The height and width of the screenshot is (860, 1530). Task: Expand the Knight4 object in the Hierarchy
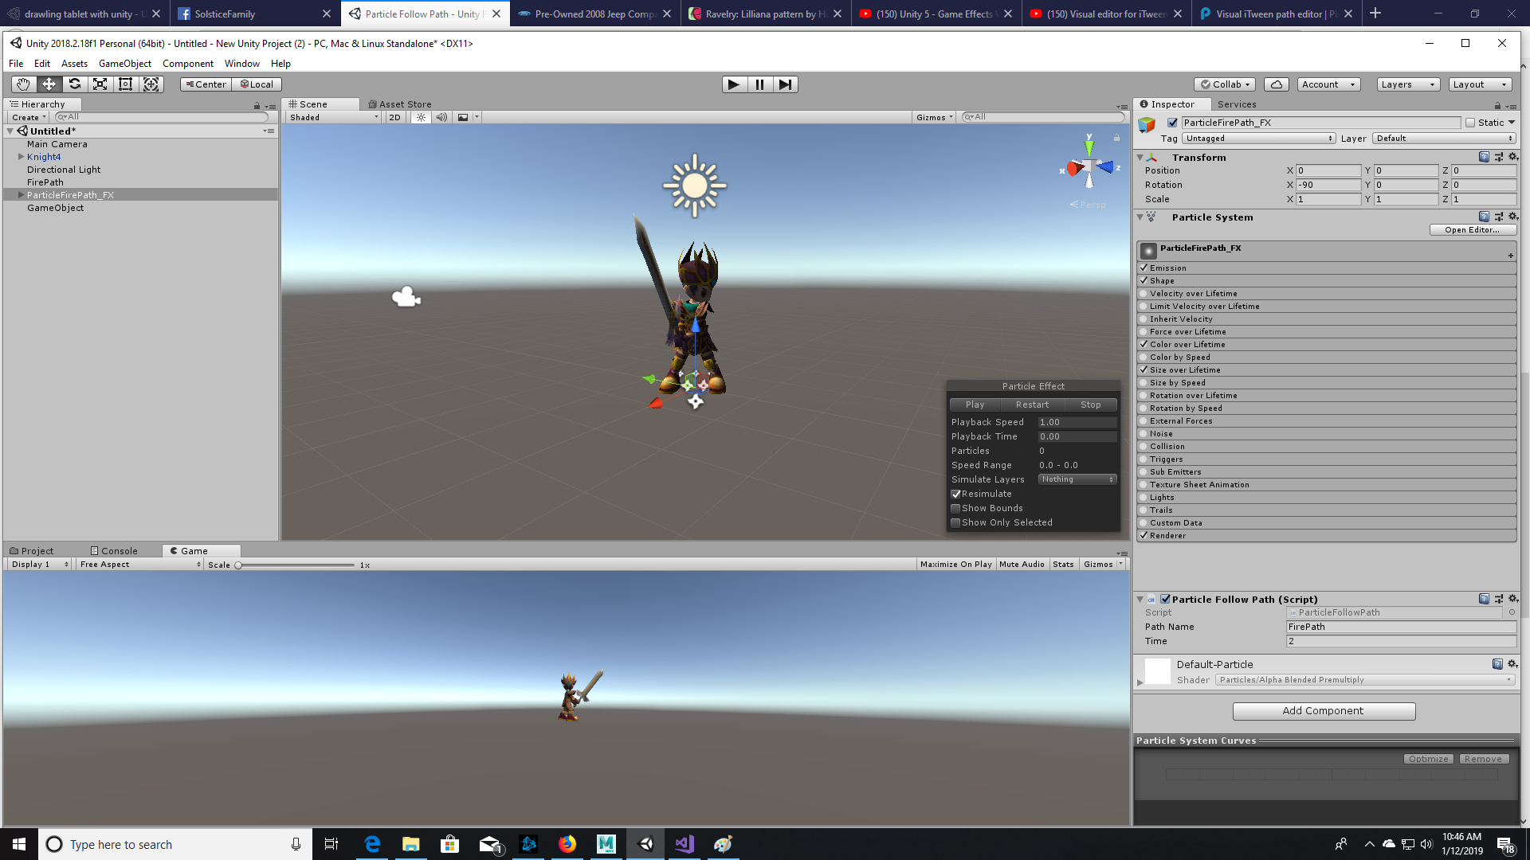[x=21, y=156]
